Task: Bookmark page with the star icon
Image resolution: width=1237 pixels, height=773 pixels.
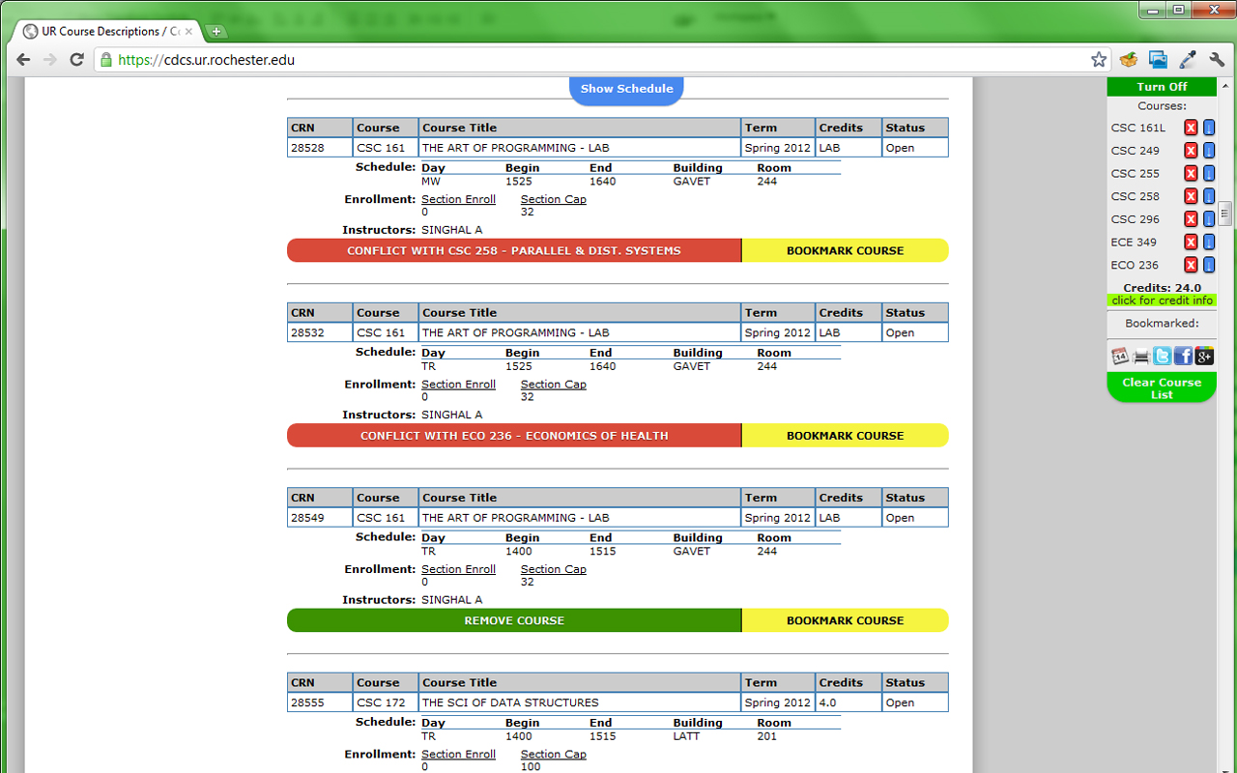Action: tap(1099, 59)
